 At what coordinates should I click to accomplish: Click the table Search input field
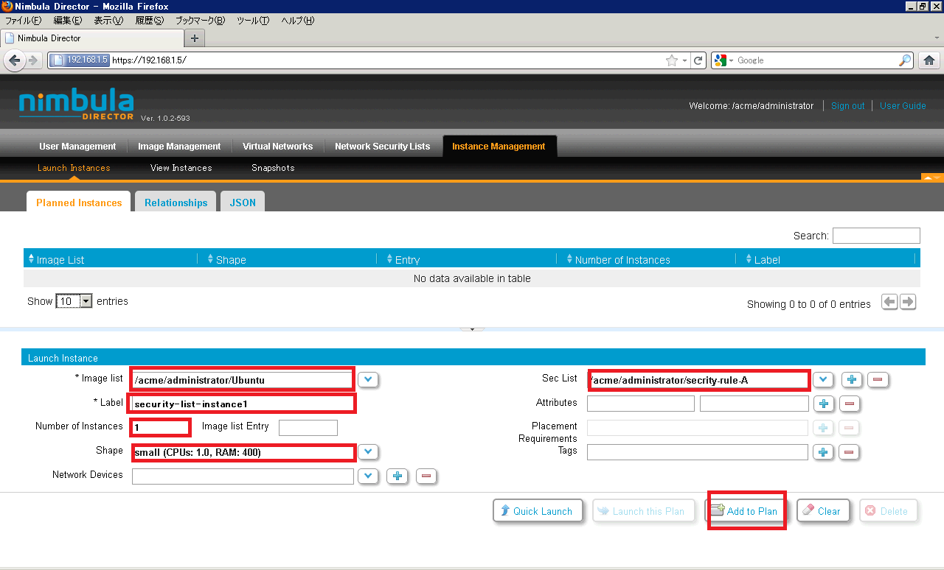875,236
